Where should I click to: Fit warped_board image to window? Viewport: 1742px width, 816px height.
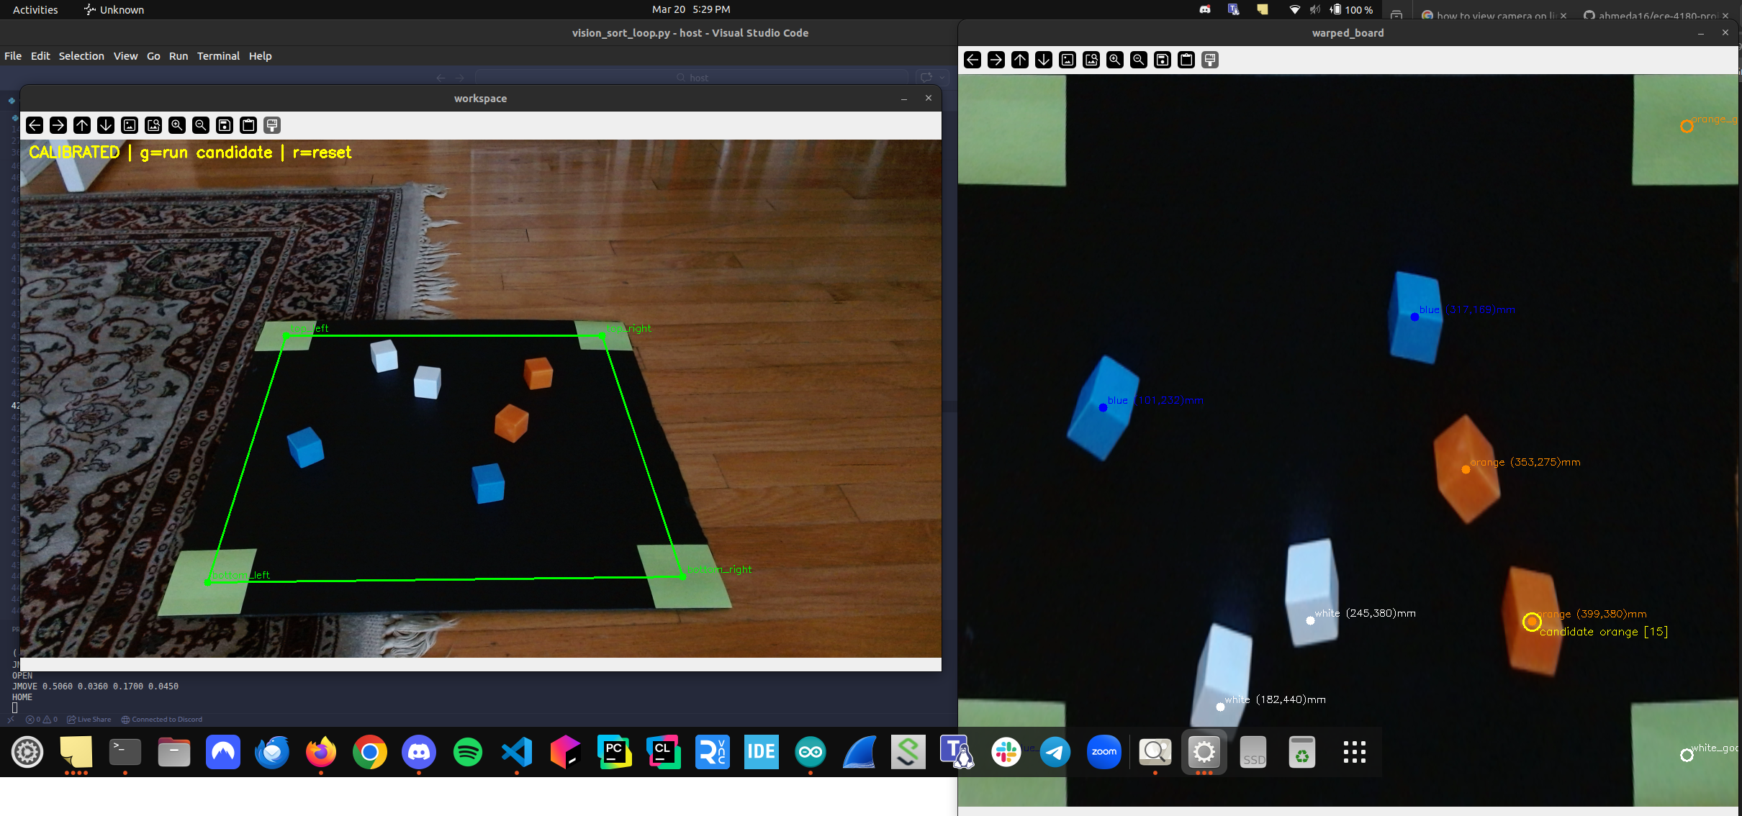1091,60
